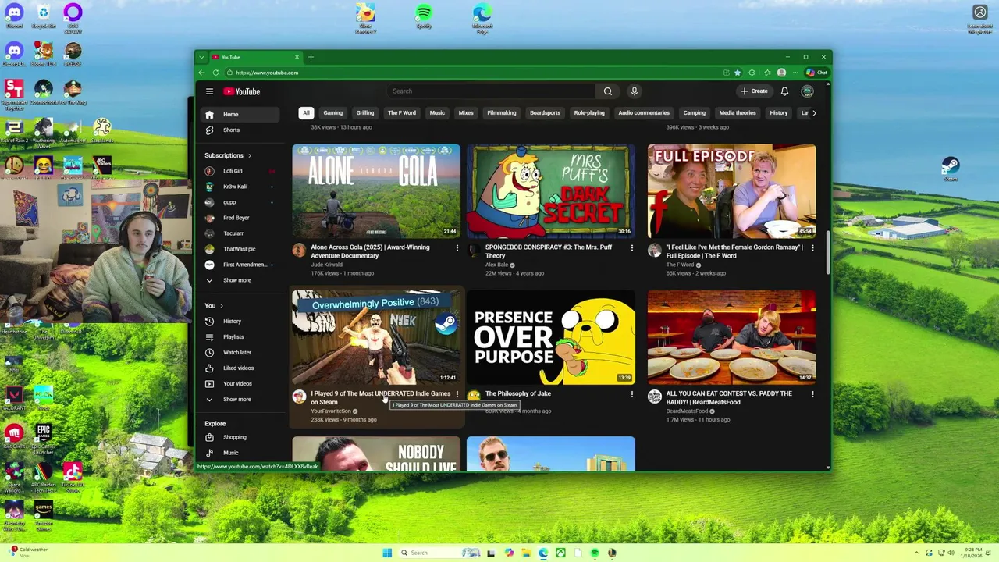Select the All category chip
This screenshot has height=562, width=999.
tap(306, 113)
